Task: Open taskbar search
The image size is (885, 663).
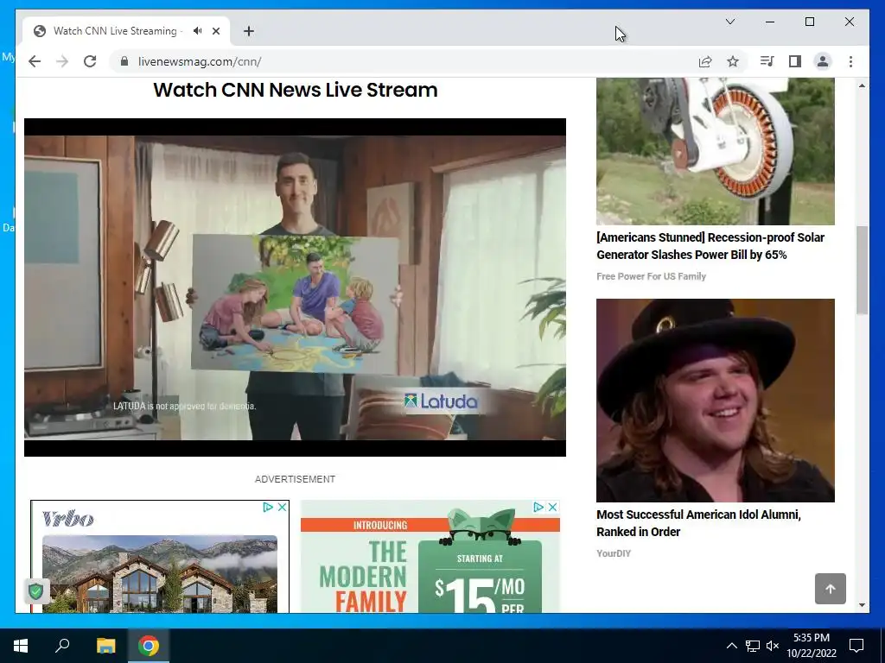Action: tap(62, 646)
